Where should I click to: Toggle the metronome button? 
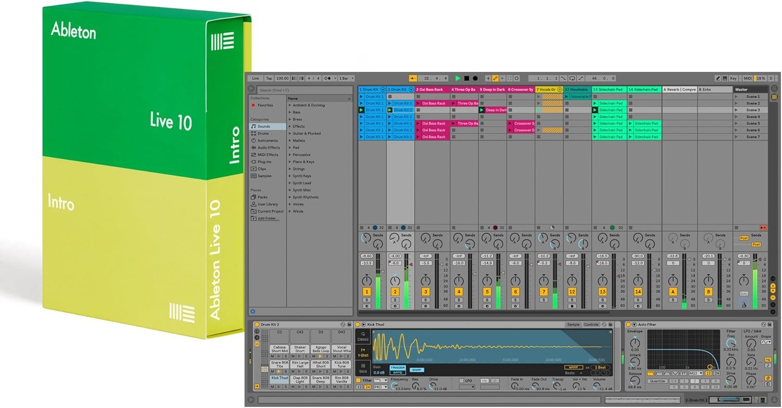(x=328, y=78)
